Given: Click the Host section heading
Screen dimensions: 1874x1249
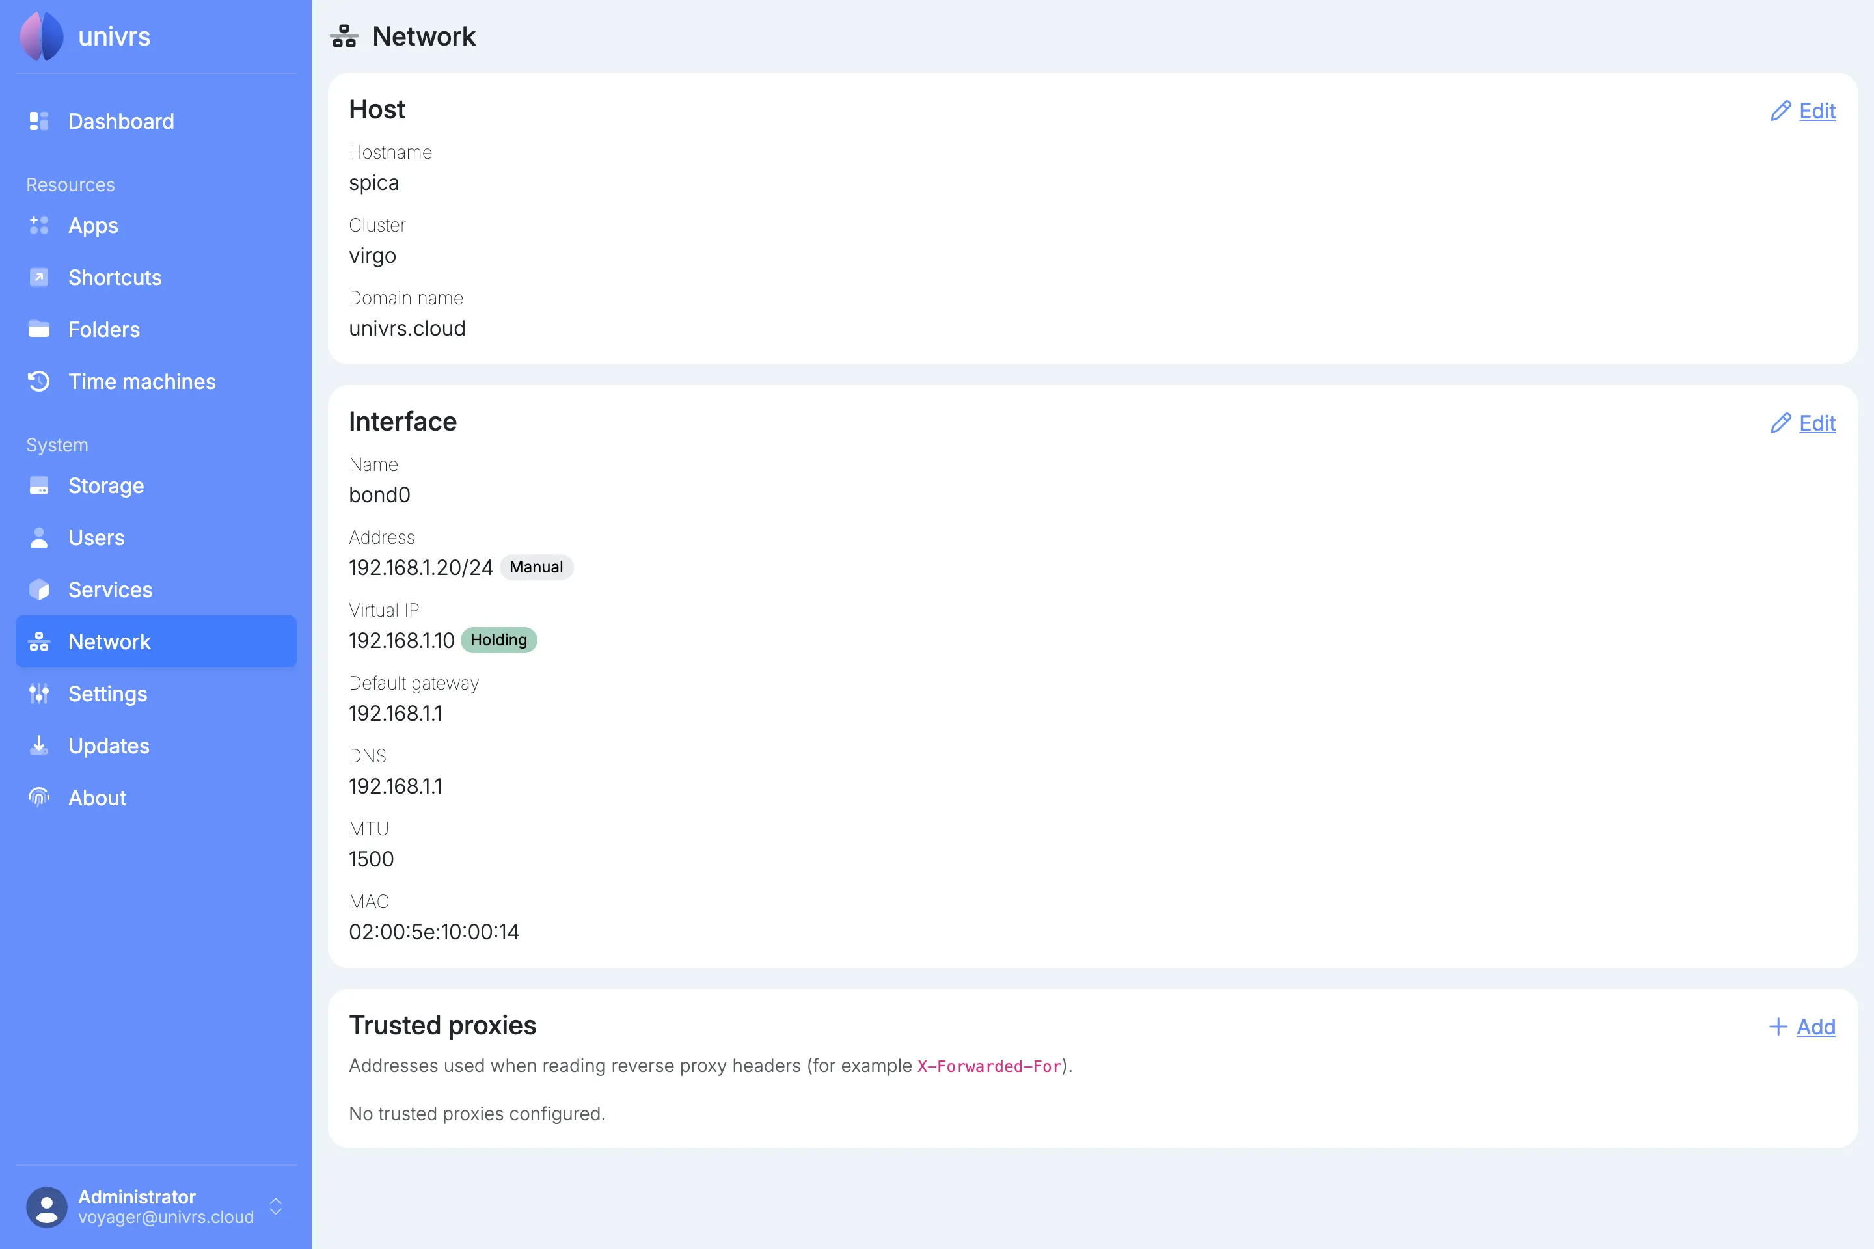Looking at the screenshot, I should 377,109.
